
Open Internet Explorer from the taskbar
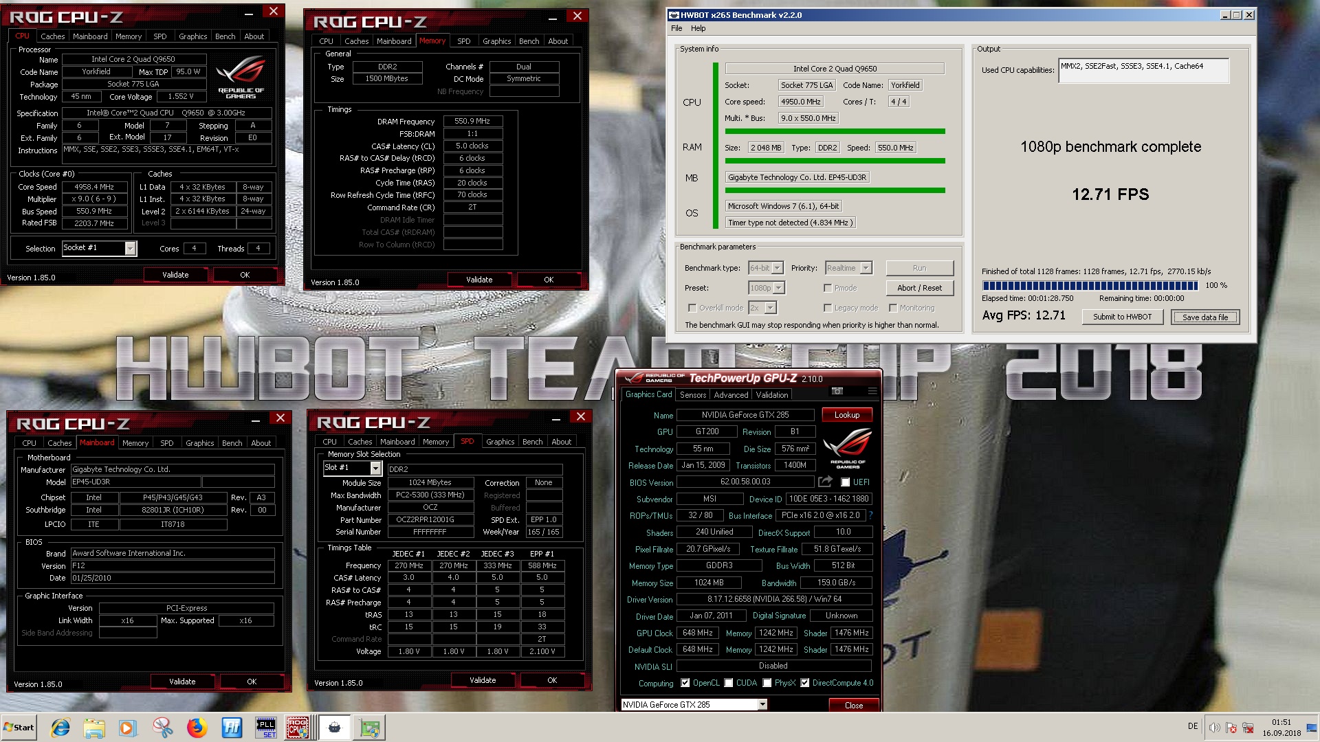point(60,728)
